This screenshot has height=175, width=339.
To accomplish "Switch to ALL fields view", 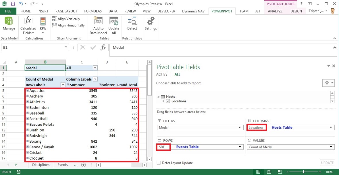I will (x=177, y=74).
